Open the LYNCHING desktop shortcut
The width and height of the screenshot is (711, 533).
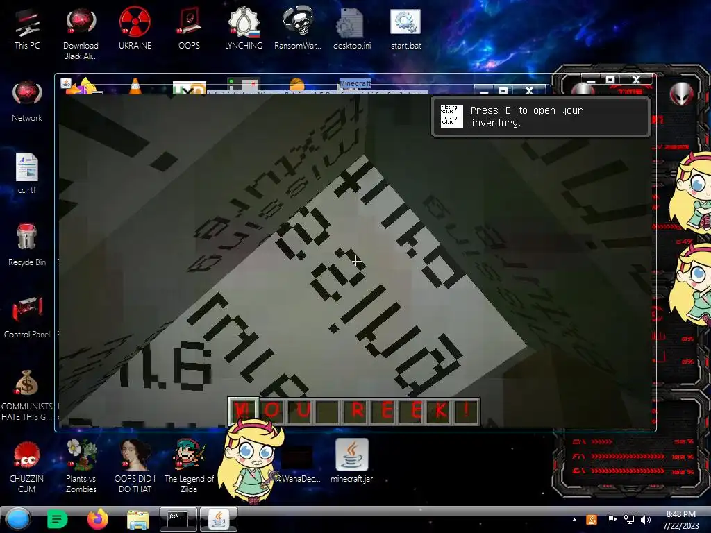pyautogui.click(x=244, y=29)
